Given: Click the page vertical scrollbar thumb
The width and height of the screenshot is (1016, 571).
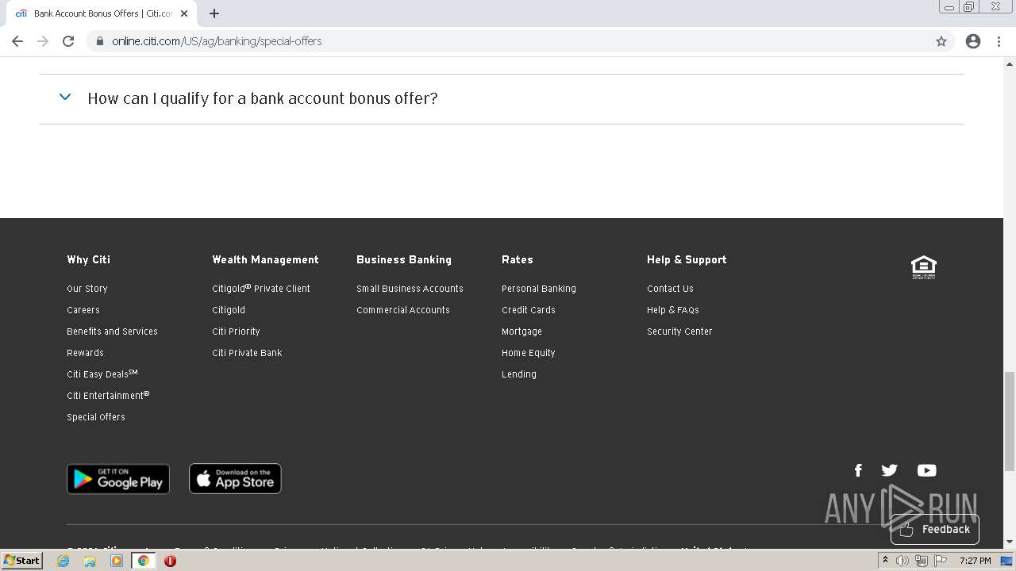Looking at the screenshot, I should tap(1010, 420).
